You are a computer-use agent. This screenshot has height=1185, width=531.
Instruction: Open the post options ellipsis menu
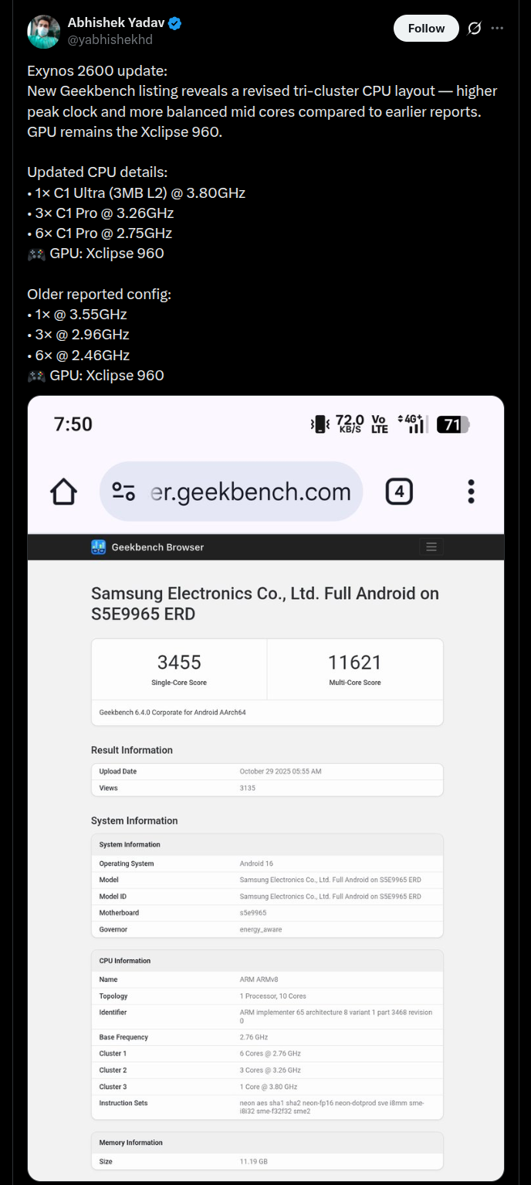tap(497, 27)
